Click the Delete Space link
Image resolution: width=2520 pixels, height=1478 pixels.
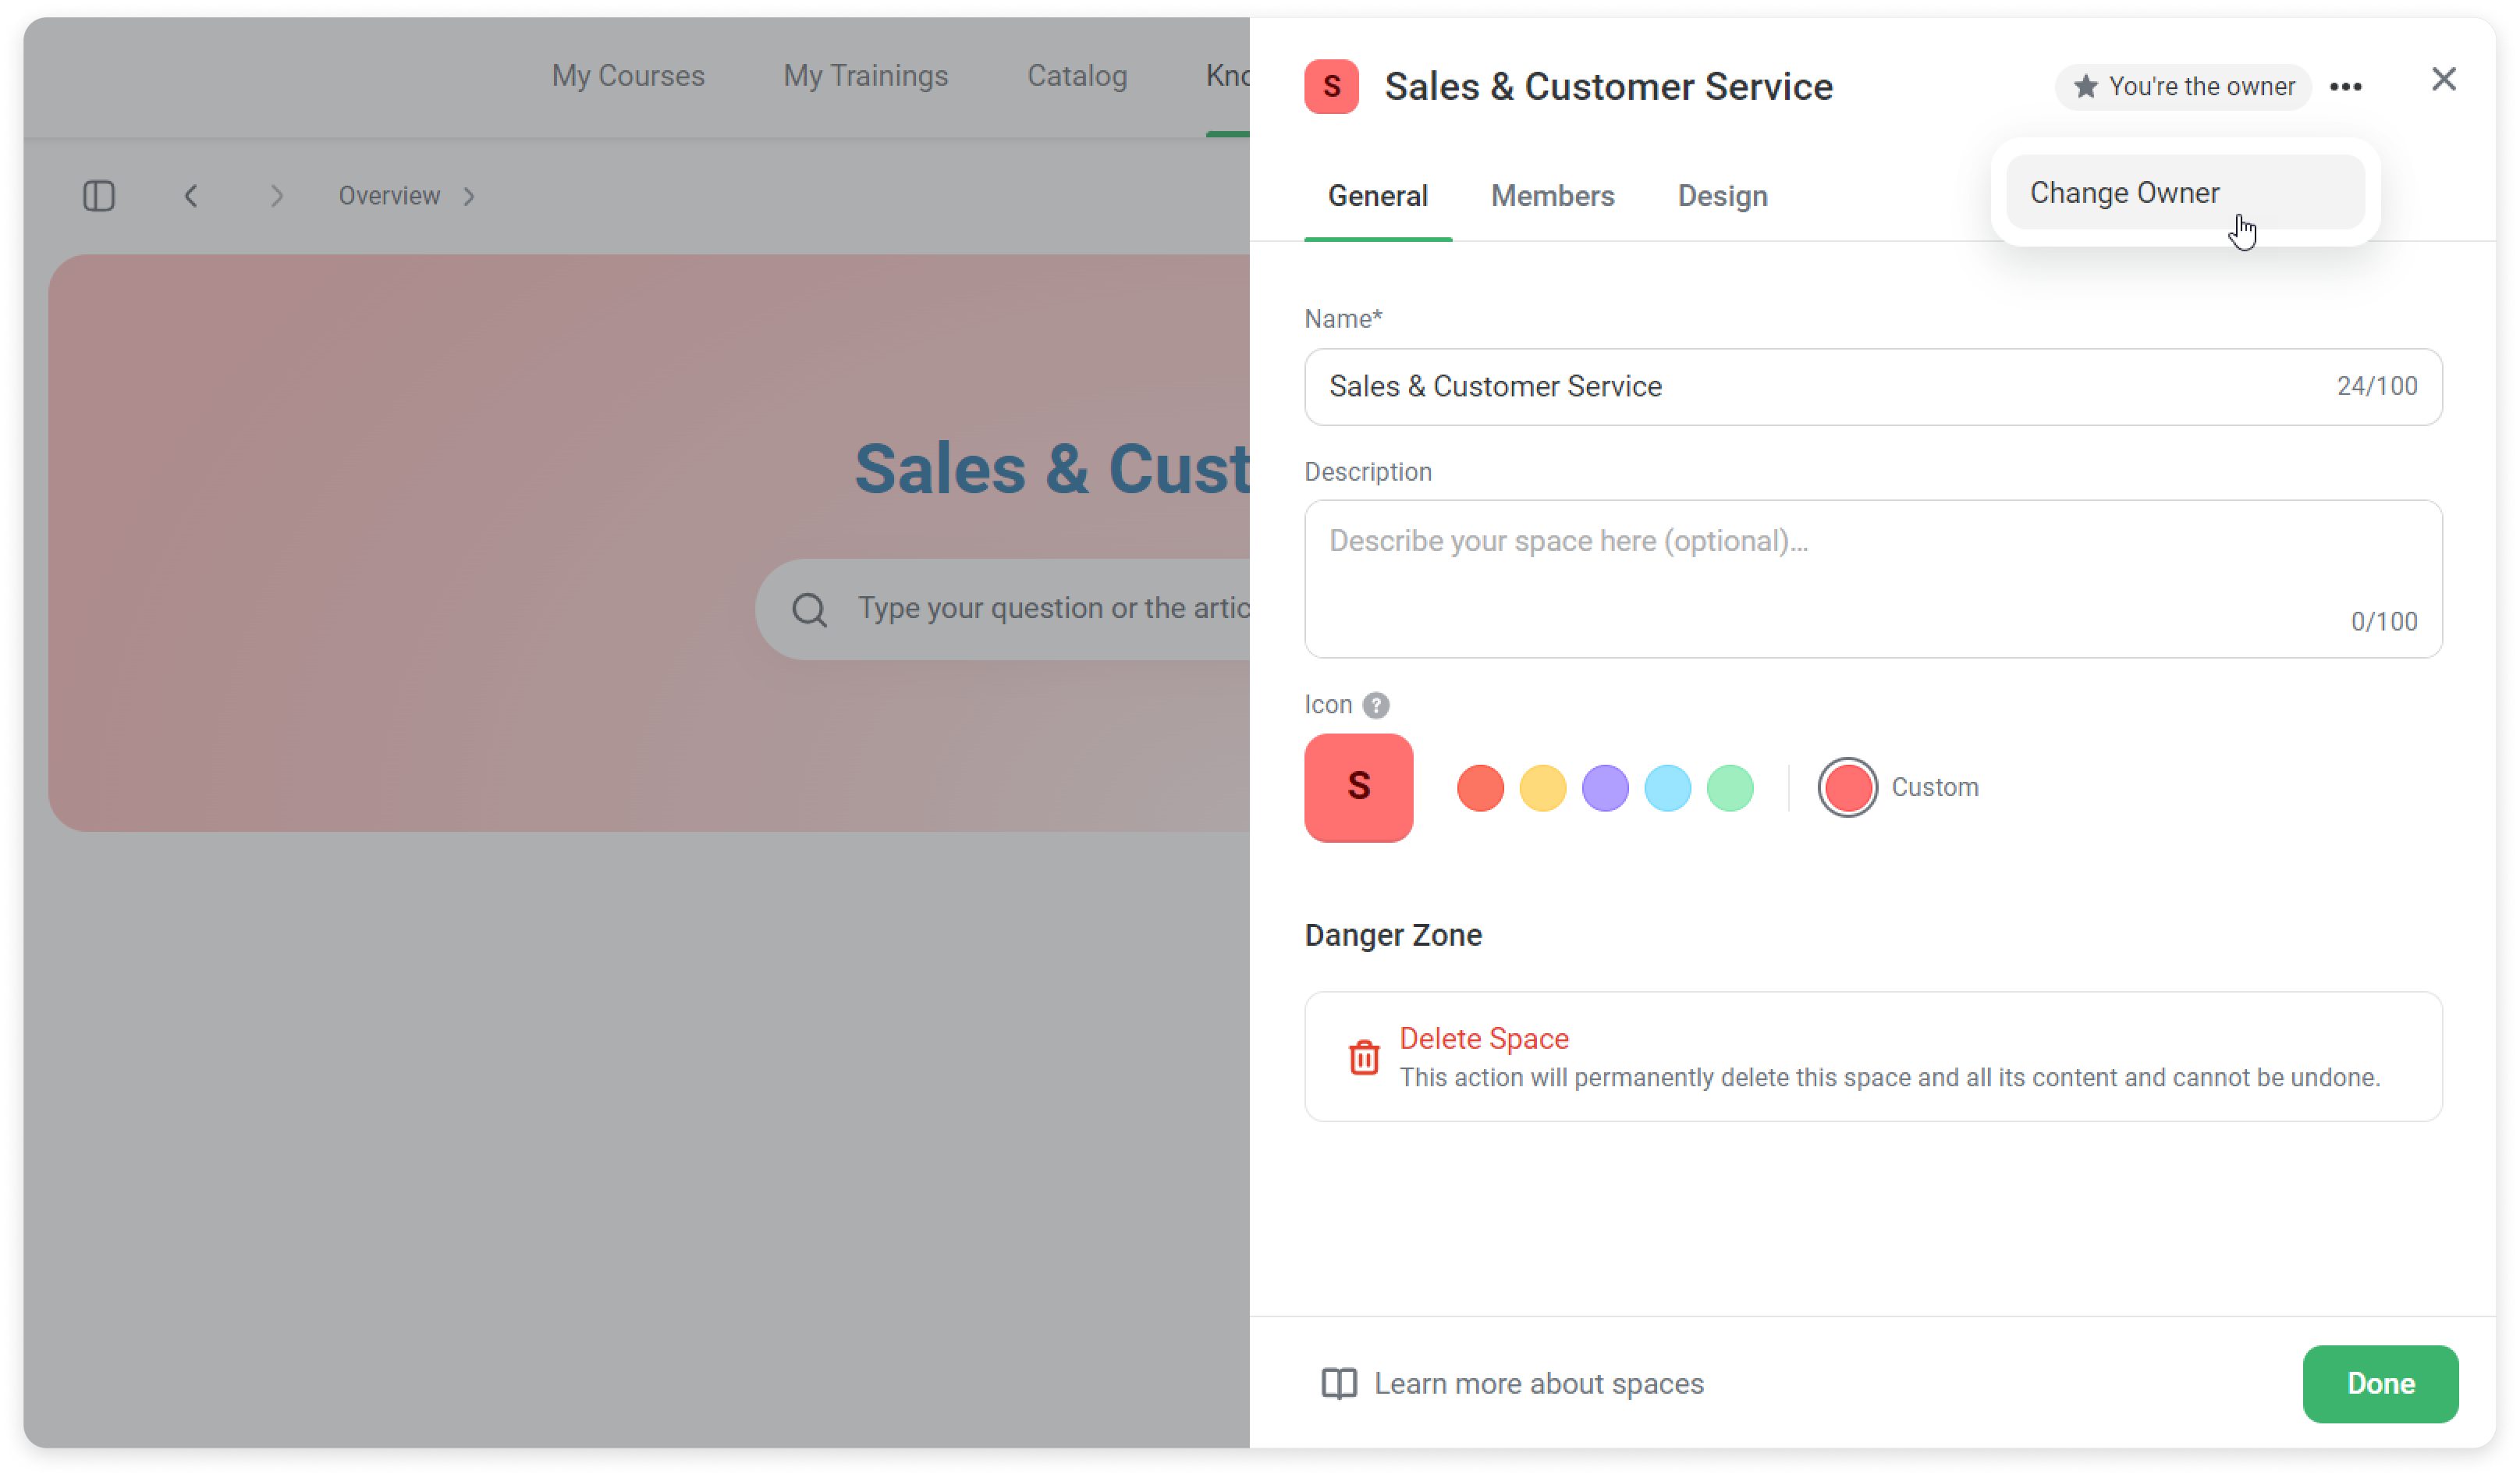1483,1039
